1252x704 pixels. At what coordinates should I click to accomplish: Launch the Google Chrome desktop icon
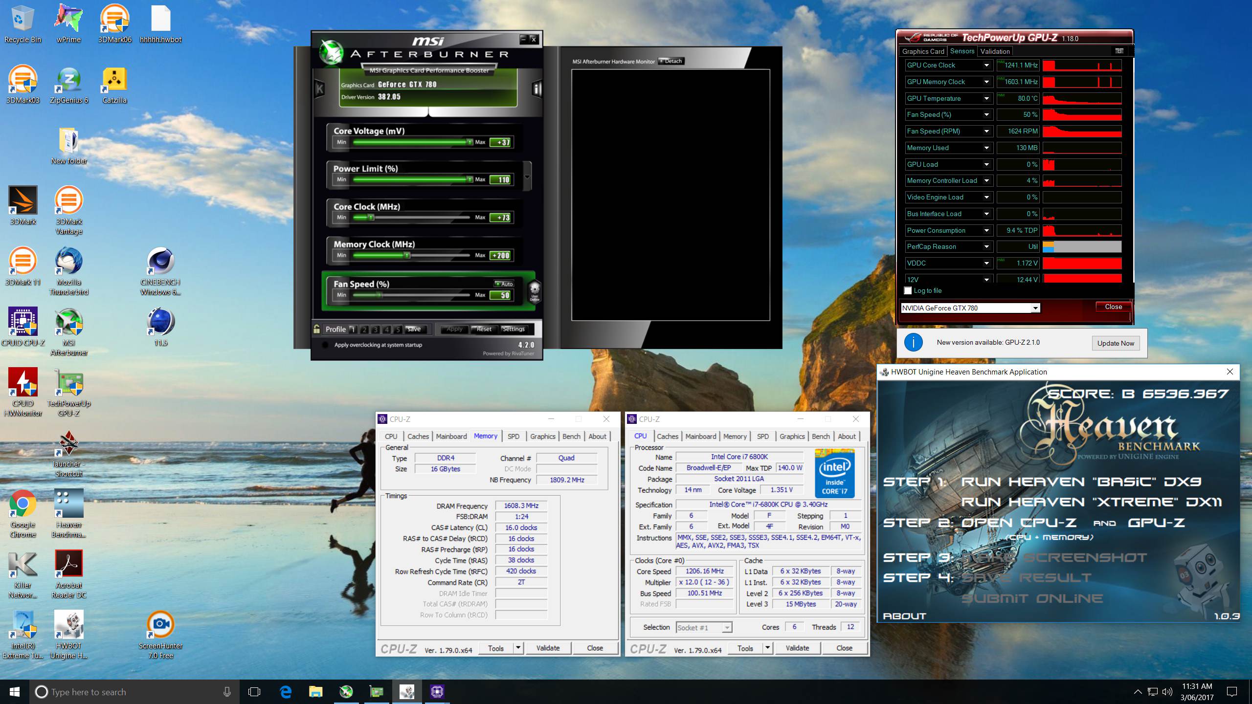(22, 514)
